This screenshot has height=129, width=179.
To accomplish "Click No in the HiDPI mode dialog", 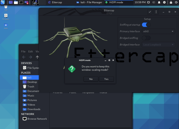I will coord(91,79).
